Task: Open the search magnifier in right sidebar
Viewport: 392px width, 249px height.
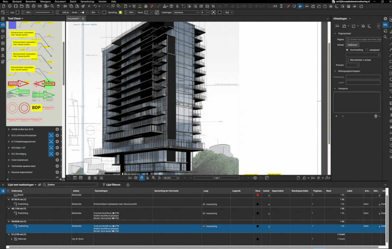Action: (385, 37)
